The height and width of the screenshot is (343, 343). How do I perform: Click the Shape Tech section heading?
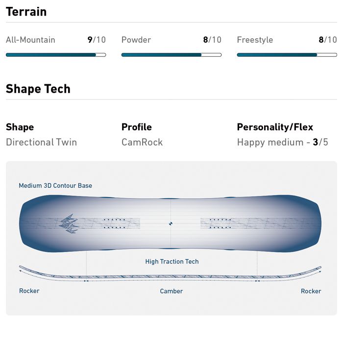coord(38,89)
